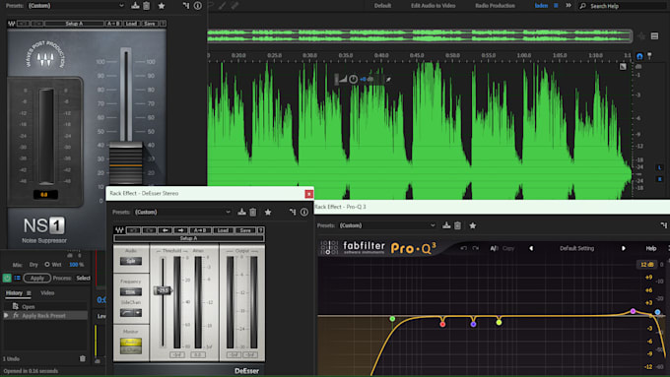Open the Process selection dropdown
Screen dimensions: 670x377
tap(84, 278)
